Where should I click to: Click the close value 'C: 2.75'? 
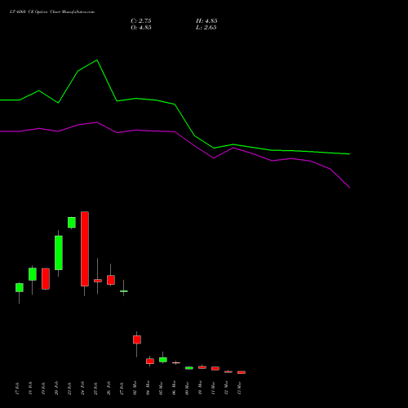141,21
